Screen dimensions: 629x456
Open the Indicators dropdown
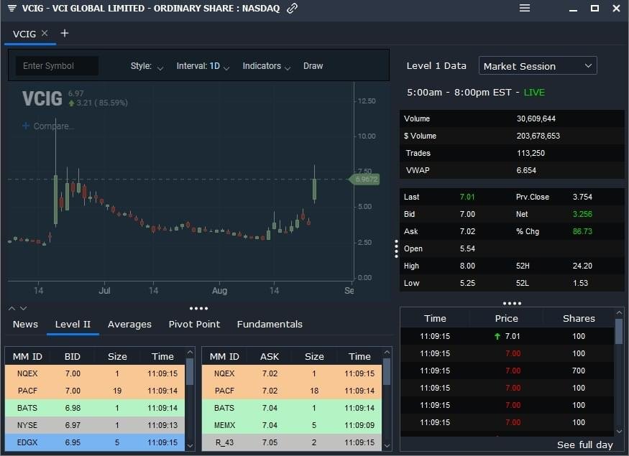267,66
